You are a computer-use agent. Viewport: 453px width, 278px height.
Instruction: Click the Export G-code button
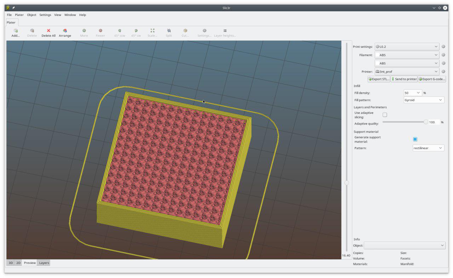click(432, 79)
